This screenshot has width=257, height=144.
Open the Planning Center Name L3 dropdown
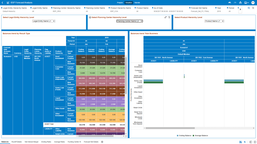point(129,21)
